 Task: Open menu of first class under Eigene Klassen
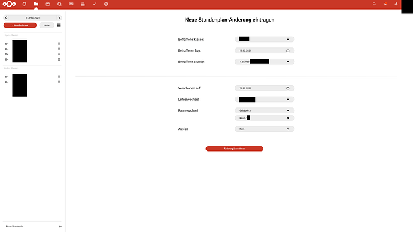point(59,44)
